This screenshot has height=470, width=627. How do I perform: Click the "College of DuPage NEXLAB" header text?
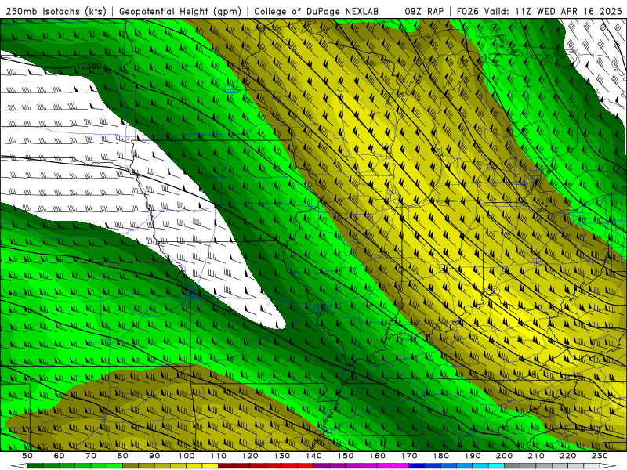pyautogui.click(x=317, y=12)
